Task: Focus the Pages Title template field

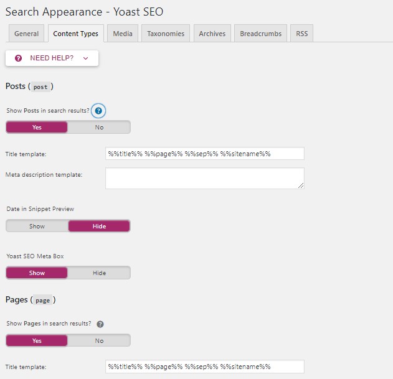Action: click(205, 367)
